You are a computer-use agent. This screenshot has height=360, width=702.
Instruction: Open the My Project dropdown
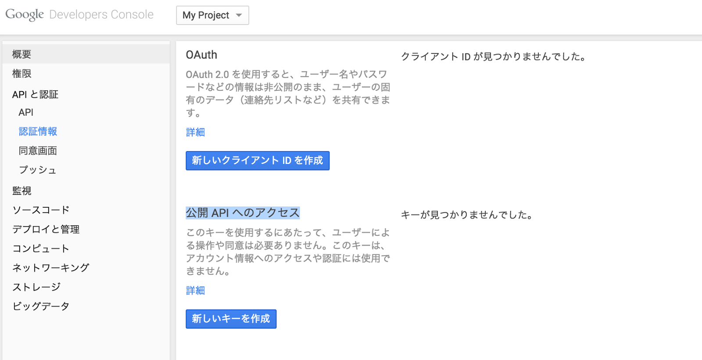pos(212,15)
